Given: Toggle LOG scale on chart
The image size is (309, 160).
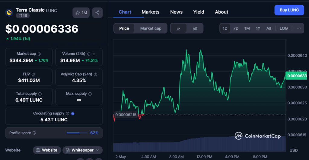Looking at the screenshot, I should (x=284, y=28).
